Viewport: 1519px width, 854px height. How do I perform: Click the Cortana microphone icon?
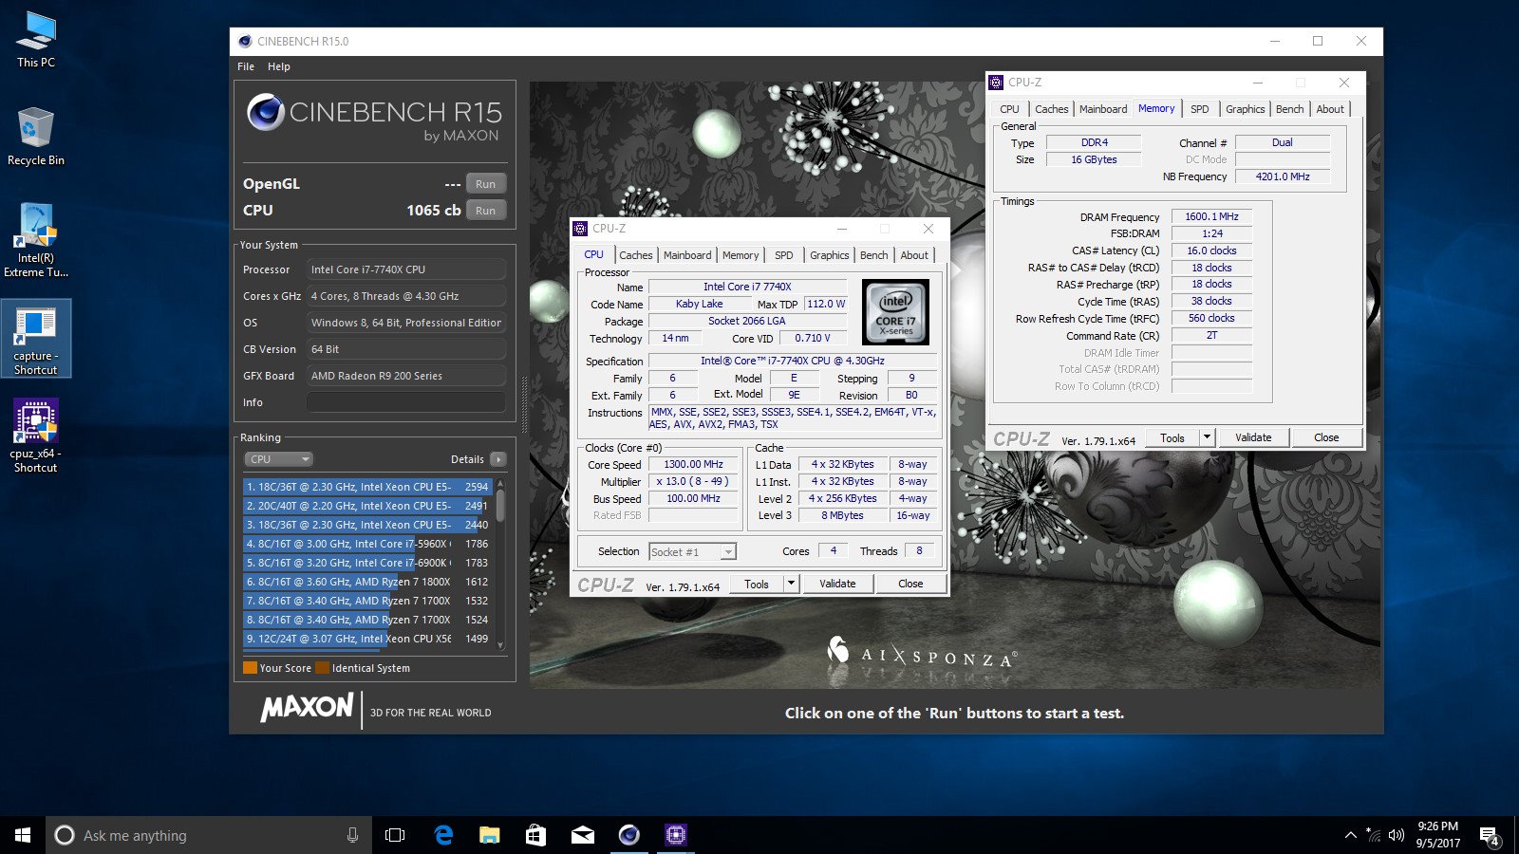click(x=352, y=835)
